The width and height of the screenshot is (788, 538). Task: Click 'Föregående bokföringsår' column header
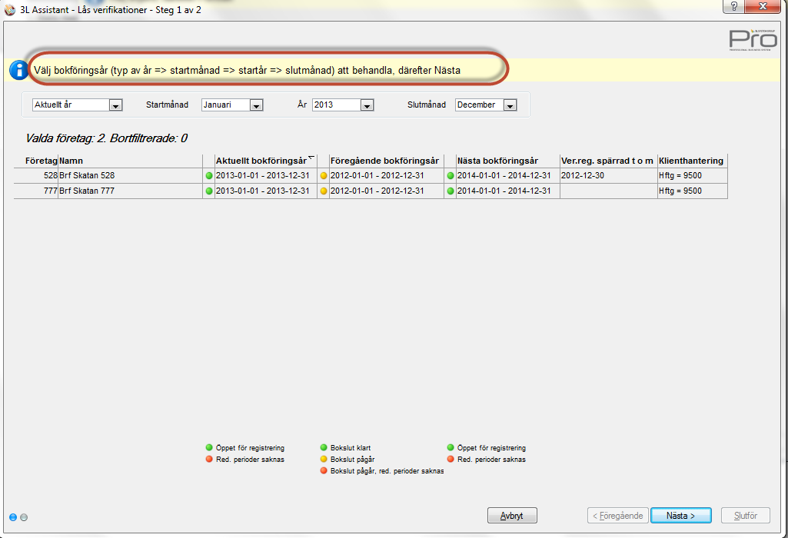pos(386,161)
